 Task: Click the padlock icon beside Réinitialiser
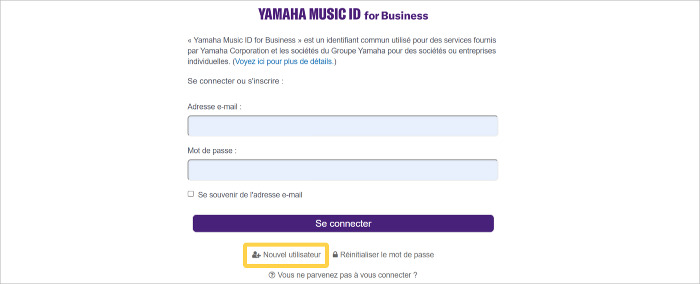(x=335, y=255)
